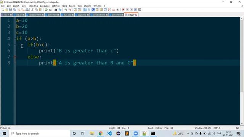Click the Print toolbar icon
Image resolution: width=244 pixels, height=137 pixels.
tap(27, 10)
